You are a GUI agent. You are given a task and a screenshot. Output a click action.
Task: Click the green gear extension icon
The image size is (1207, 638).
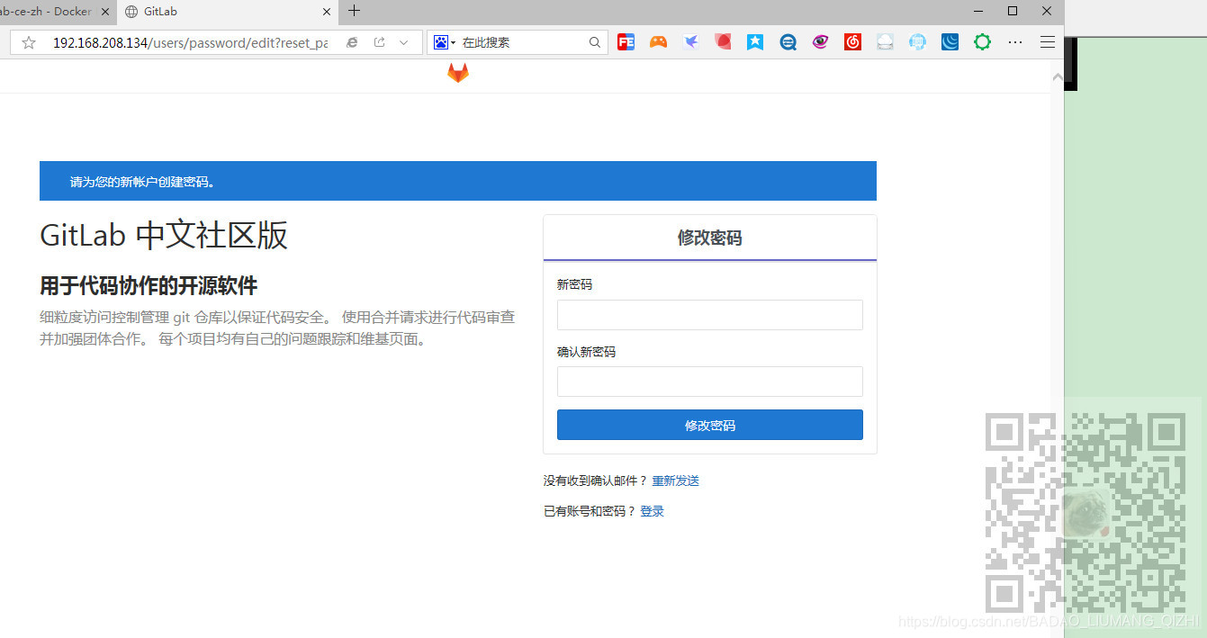982,42
